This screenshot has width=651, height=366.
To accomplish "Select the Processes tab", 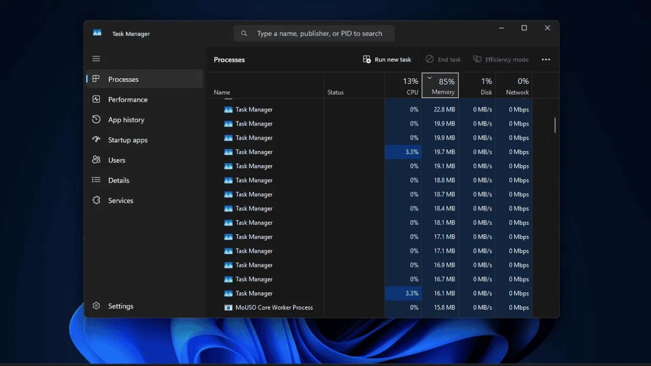I will point(123,79).
